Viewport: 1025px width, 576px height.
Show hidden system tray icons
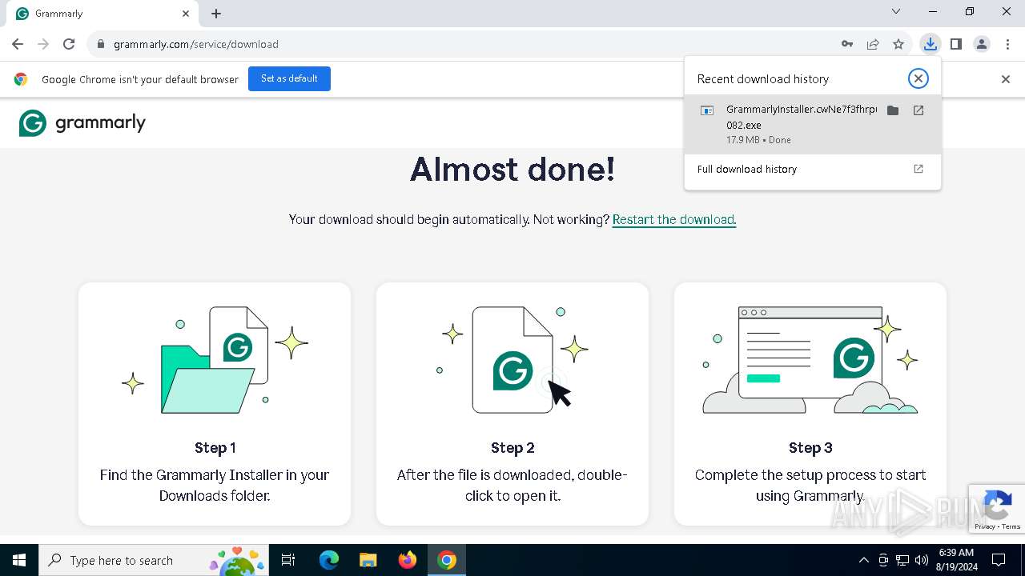point(863,560)
